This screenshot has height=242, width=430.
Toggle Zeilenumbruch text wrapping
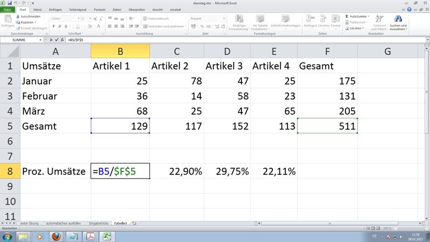pos(156,19)
